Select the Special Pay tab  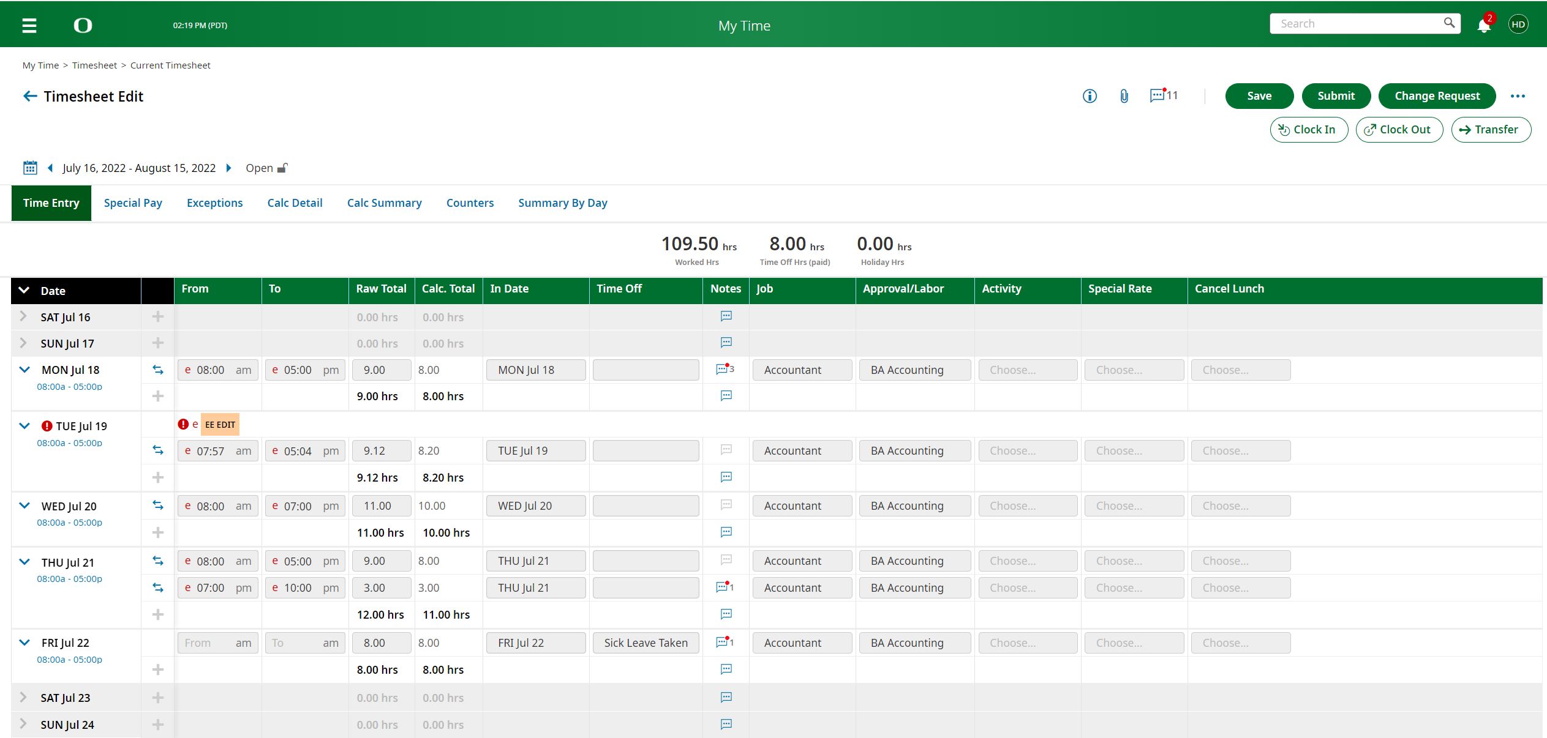point(132,202)
